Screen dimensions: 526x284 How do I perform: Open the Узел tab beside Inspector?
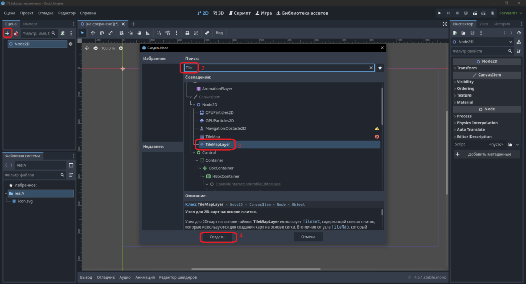[x=483, y=24]
